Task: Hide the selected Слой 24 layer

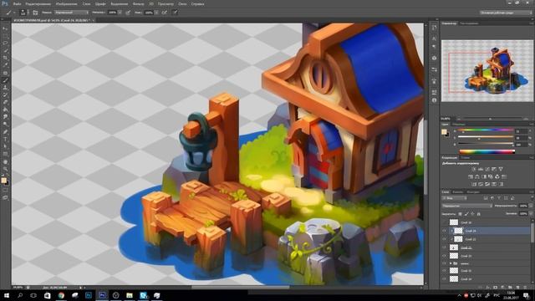Action: tap(444, 231)
